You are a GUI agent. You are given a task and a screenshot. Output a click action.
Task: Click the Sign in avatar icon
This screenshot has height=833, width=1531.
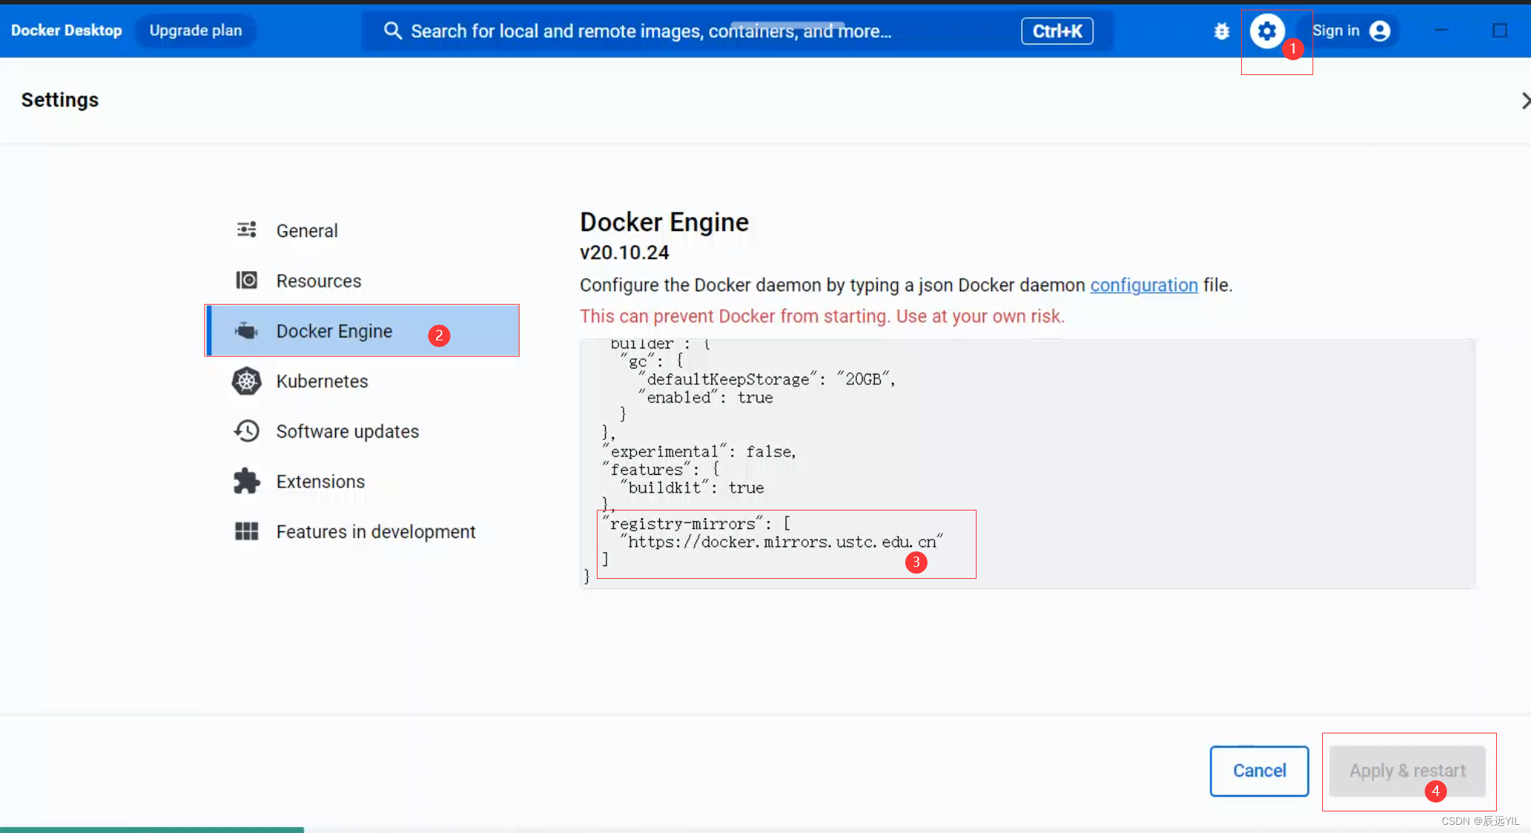tap(1380, 30)
